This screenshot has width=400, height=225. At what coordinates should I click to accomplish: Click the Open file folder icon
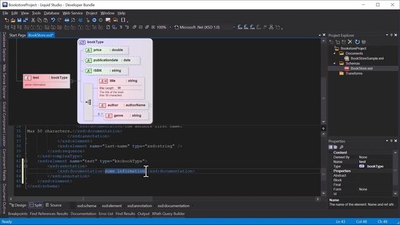(12, 20)
